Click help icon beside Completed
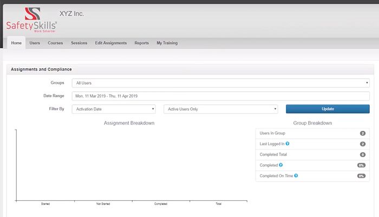Viewport: 379px width, 217px height. [x=280, y=165]
